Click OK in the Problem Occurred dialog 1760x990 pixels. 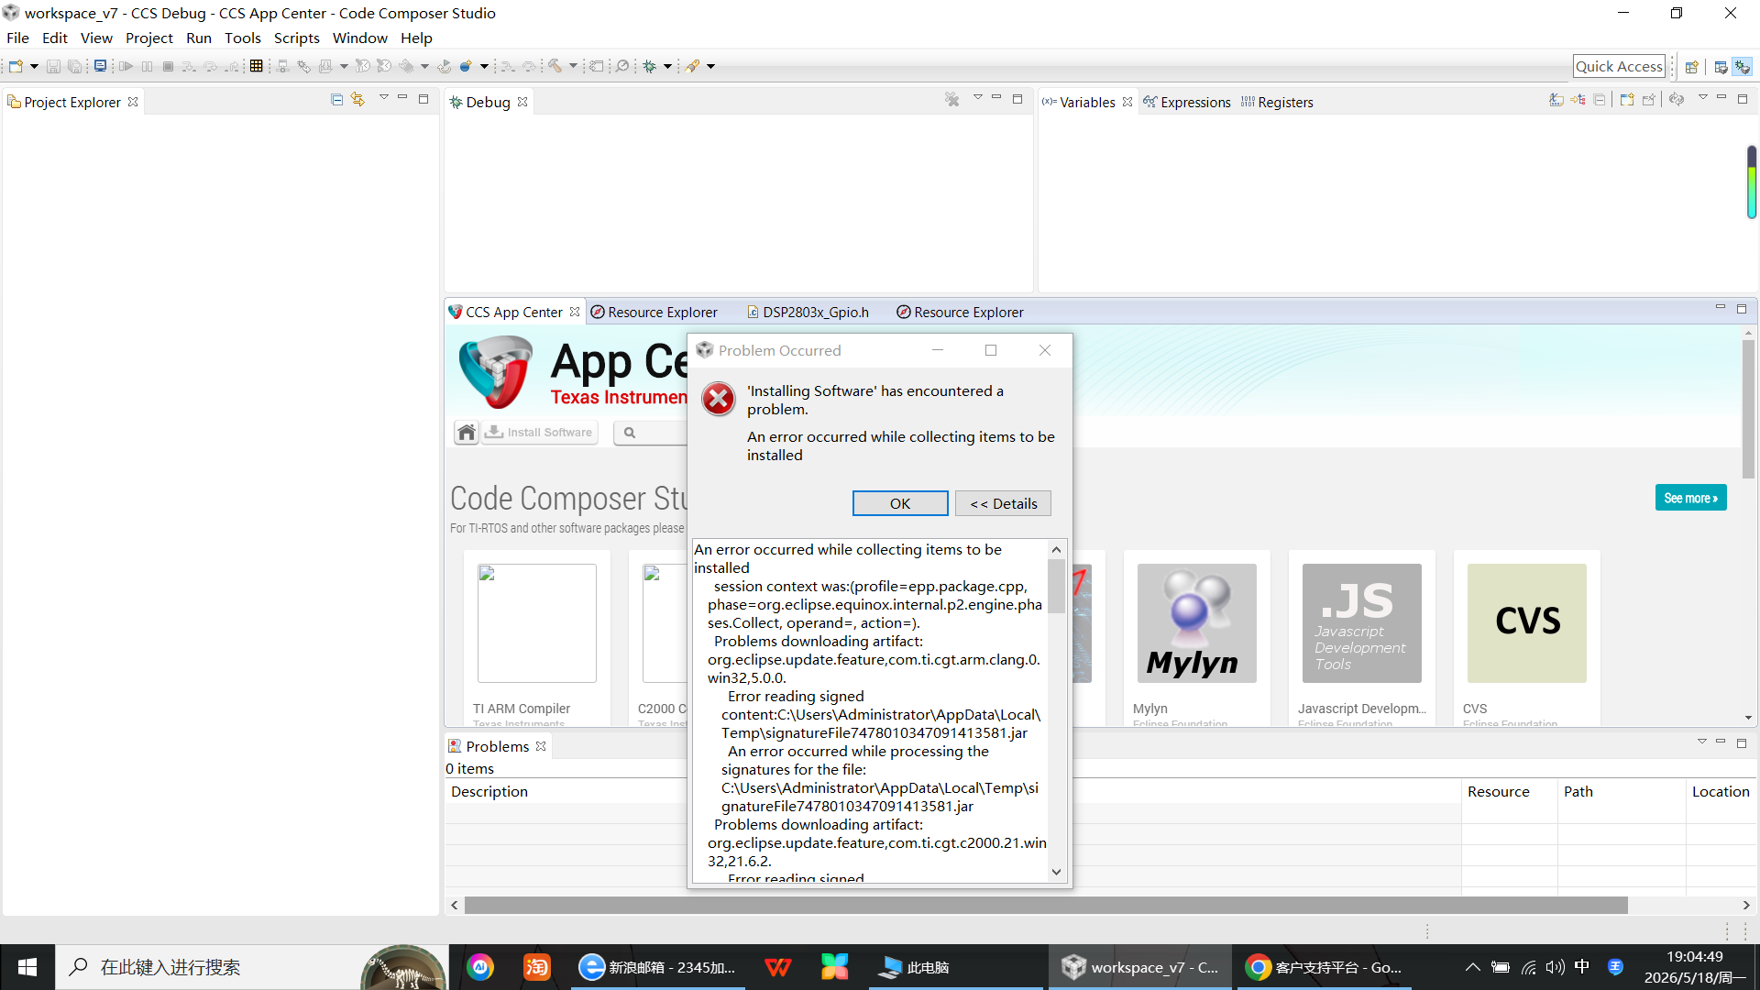900,503
